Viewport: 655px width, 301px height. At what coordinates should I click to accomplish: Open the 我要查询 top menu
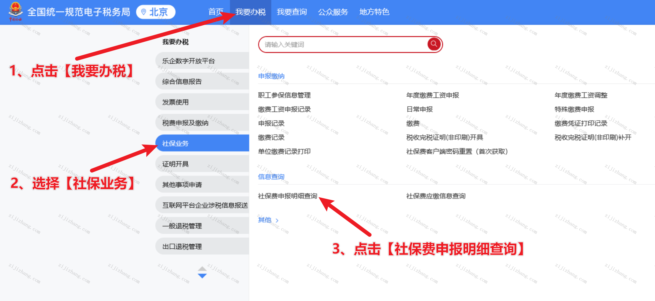pyautogui.click(x=292, y=12)
